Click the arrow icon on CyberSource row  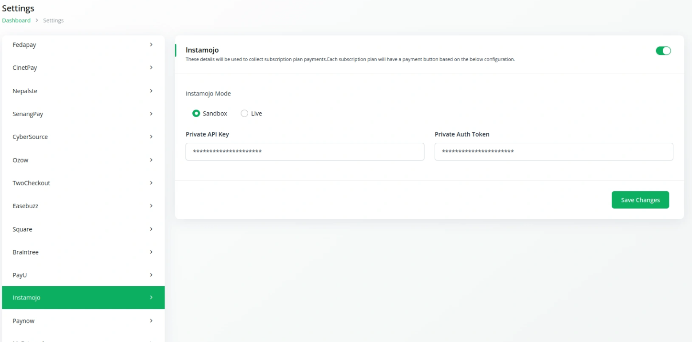tap(151, 137)
